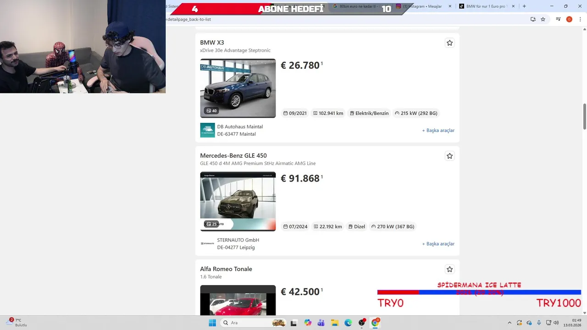Open Microsoft Edge from the taskbar

click(x=348, y=323)
